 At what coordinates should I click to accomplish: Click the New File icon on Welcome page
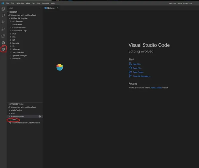click(130, 64)
